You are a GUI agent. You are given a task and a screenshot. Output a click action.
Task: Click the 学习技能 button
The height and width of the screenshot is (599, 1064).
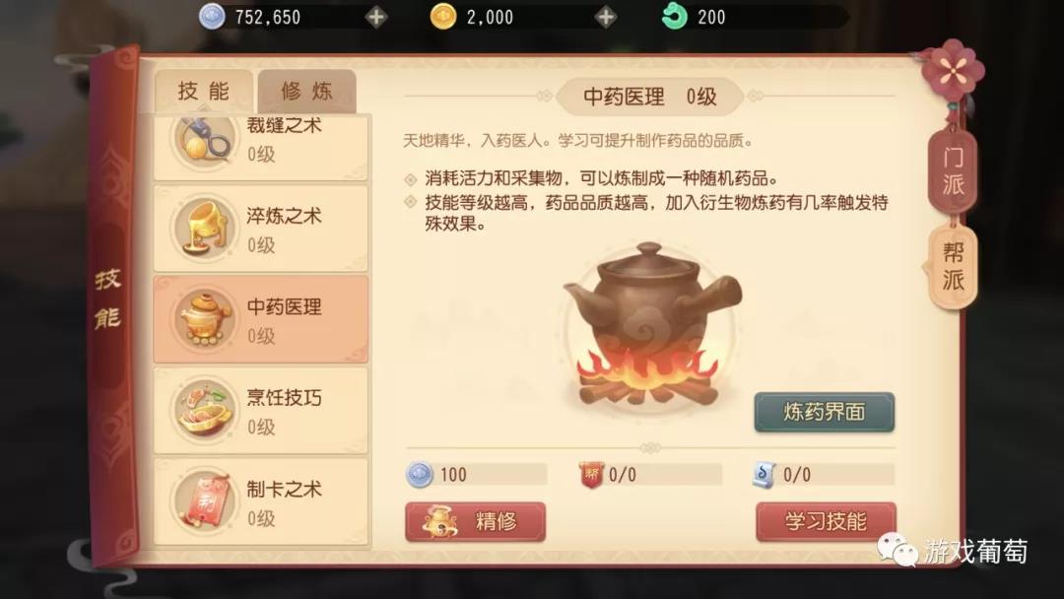[x=826, y=522]
